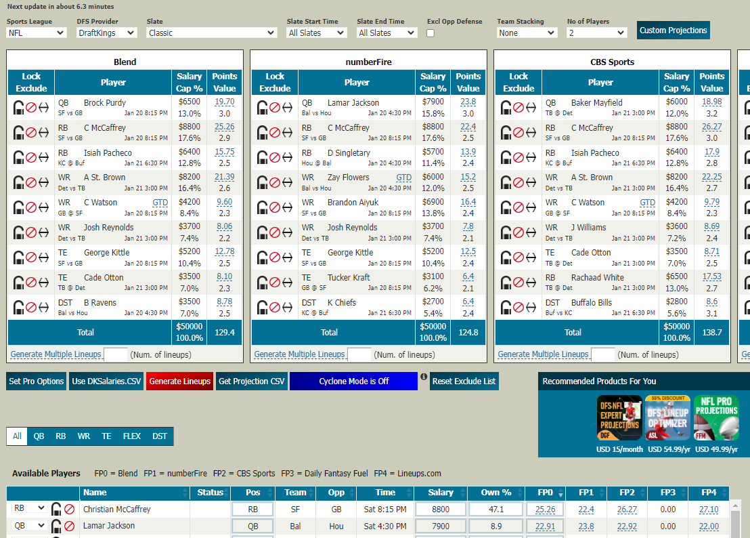750x538 pixels.
Task: Click Blend number of lineups input
Action: (x=116, y=354)
